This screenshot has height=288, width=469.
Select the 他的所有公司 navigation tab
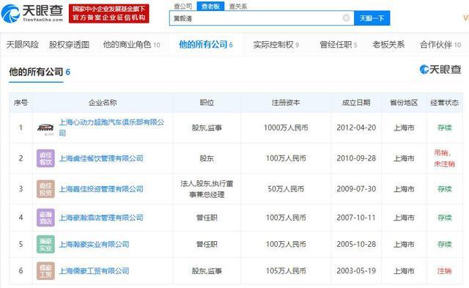[x=206, y=45]
